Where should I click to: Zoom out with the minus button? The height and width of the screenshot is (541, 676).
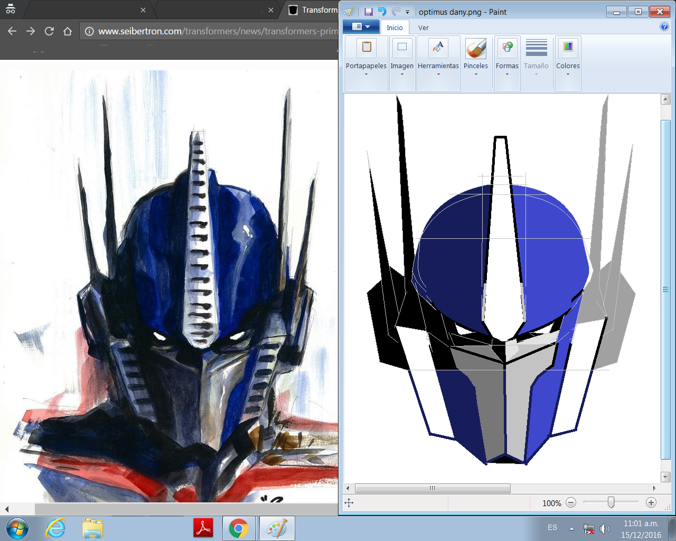[x=571, y=503]
